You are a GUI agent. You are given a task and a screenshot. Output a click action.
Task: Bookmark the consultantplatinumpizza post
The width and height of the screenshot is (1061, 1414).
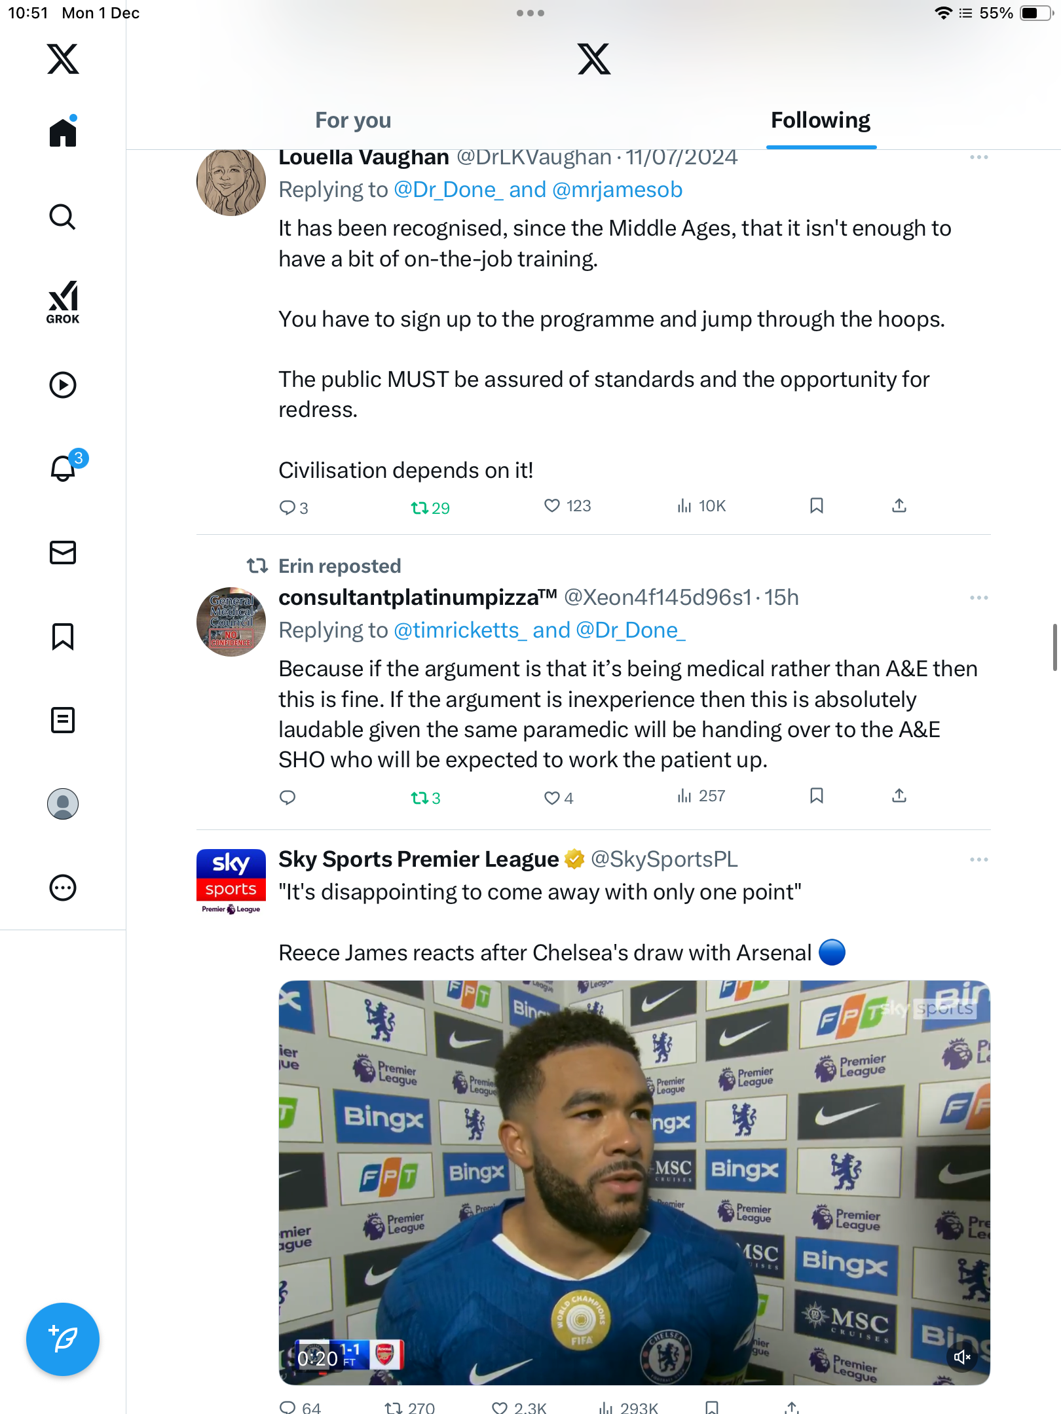click(x=816, y=796)
